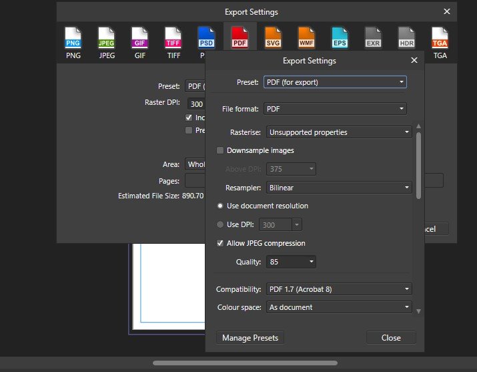
Task: Click the SVG export format icon
Action: (273, 42)
